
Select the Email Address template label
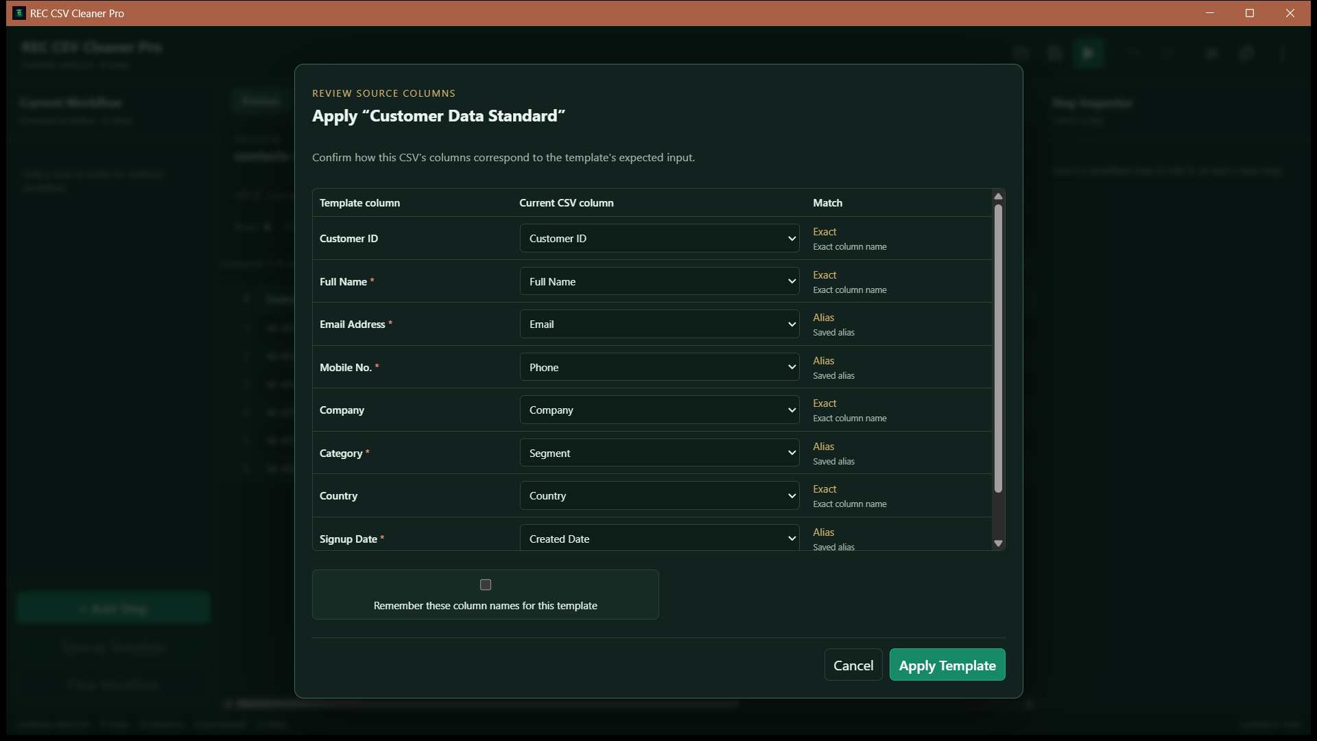point(353,324)
